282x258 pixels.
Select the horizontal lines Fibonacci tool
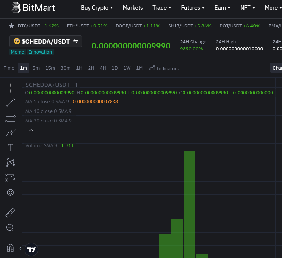[11, 118]
